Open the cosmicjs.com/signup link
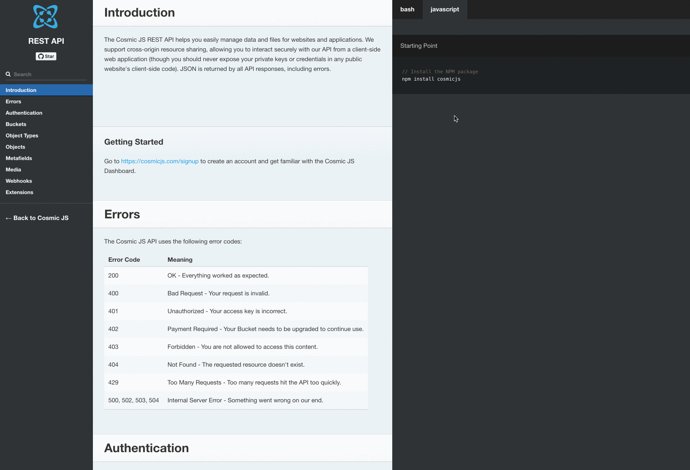Viewport: 690px width, 470px height. (x=160, y=161)
